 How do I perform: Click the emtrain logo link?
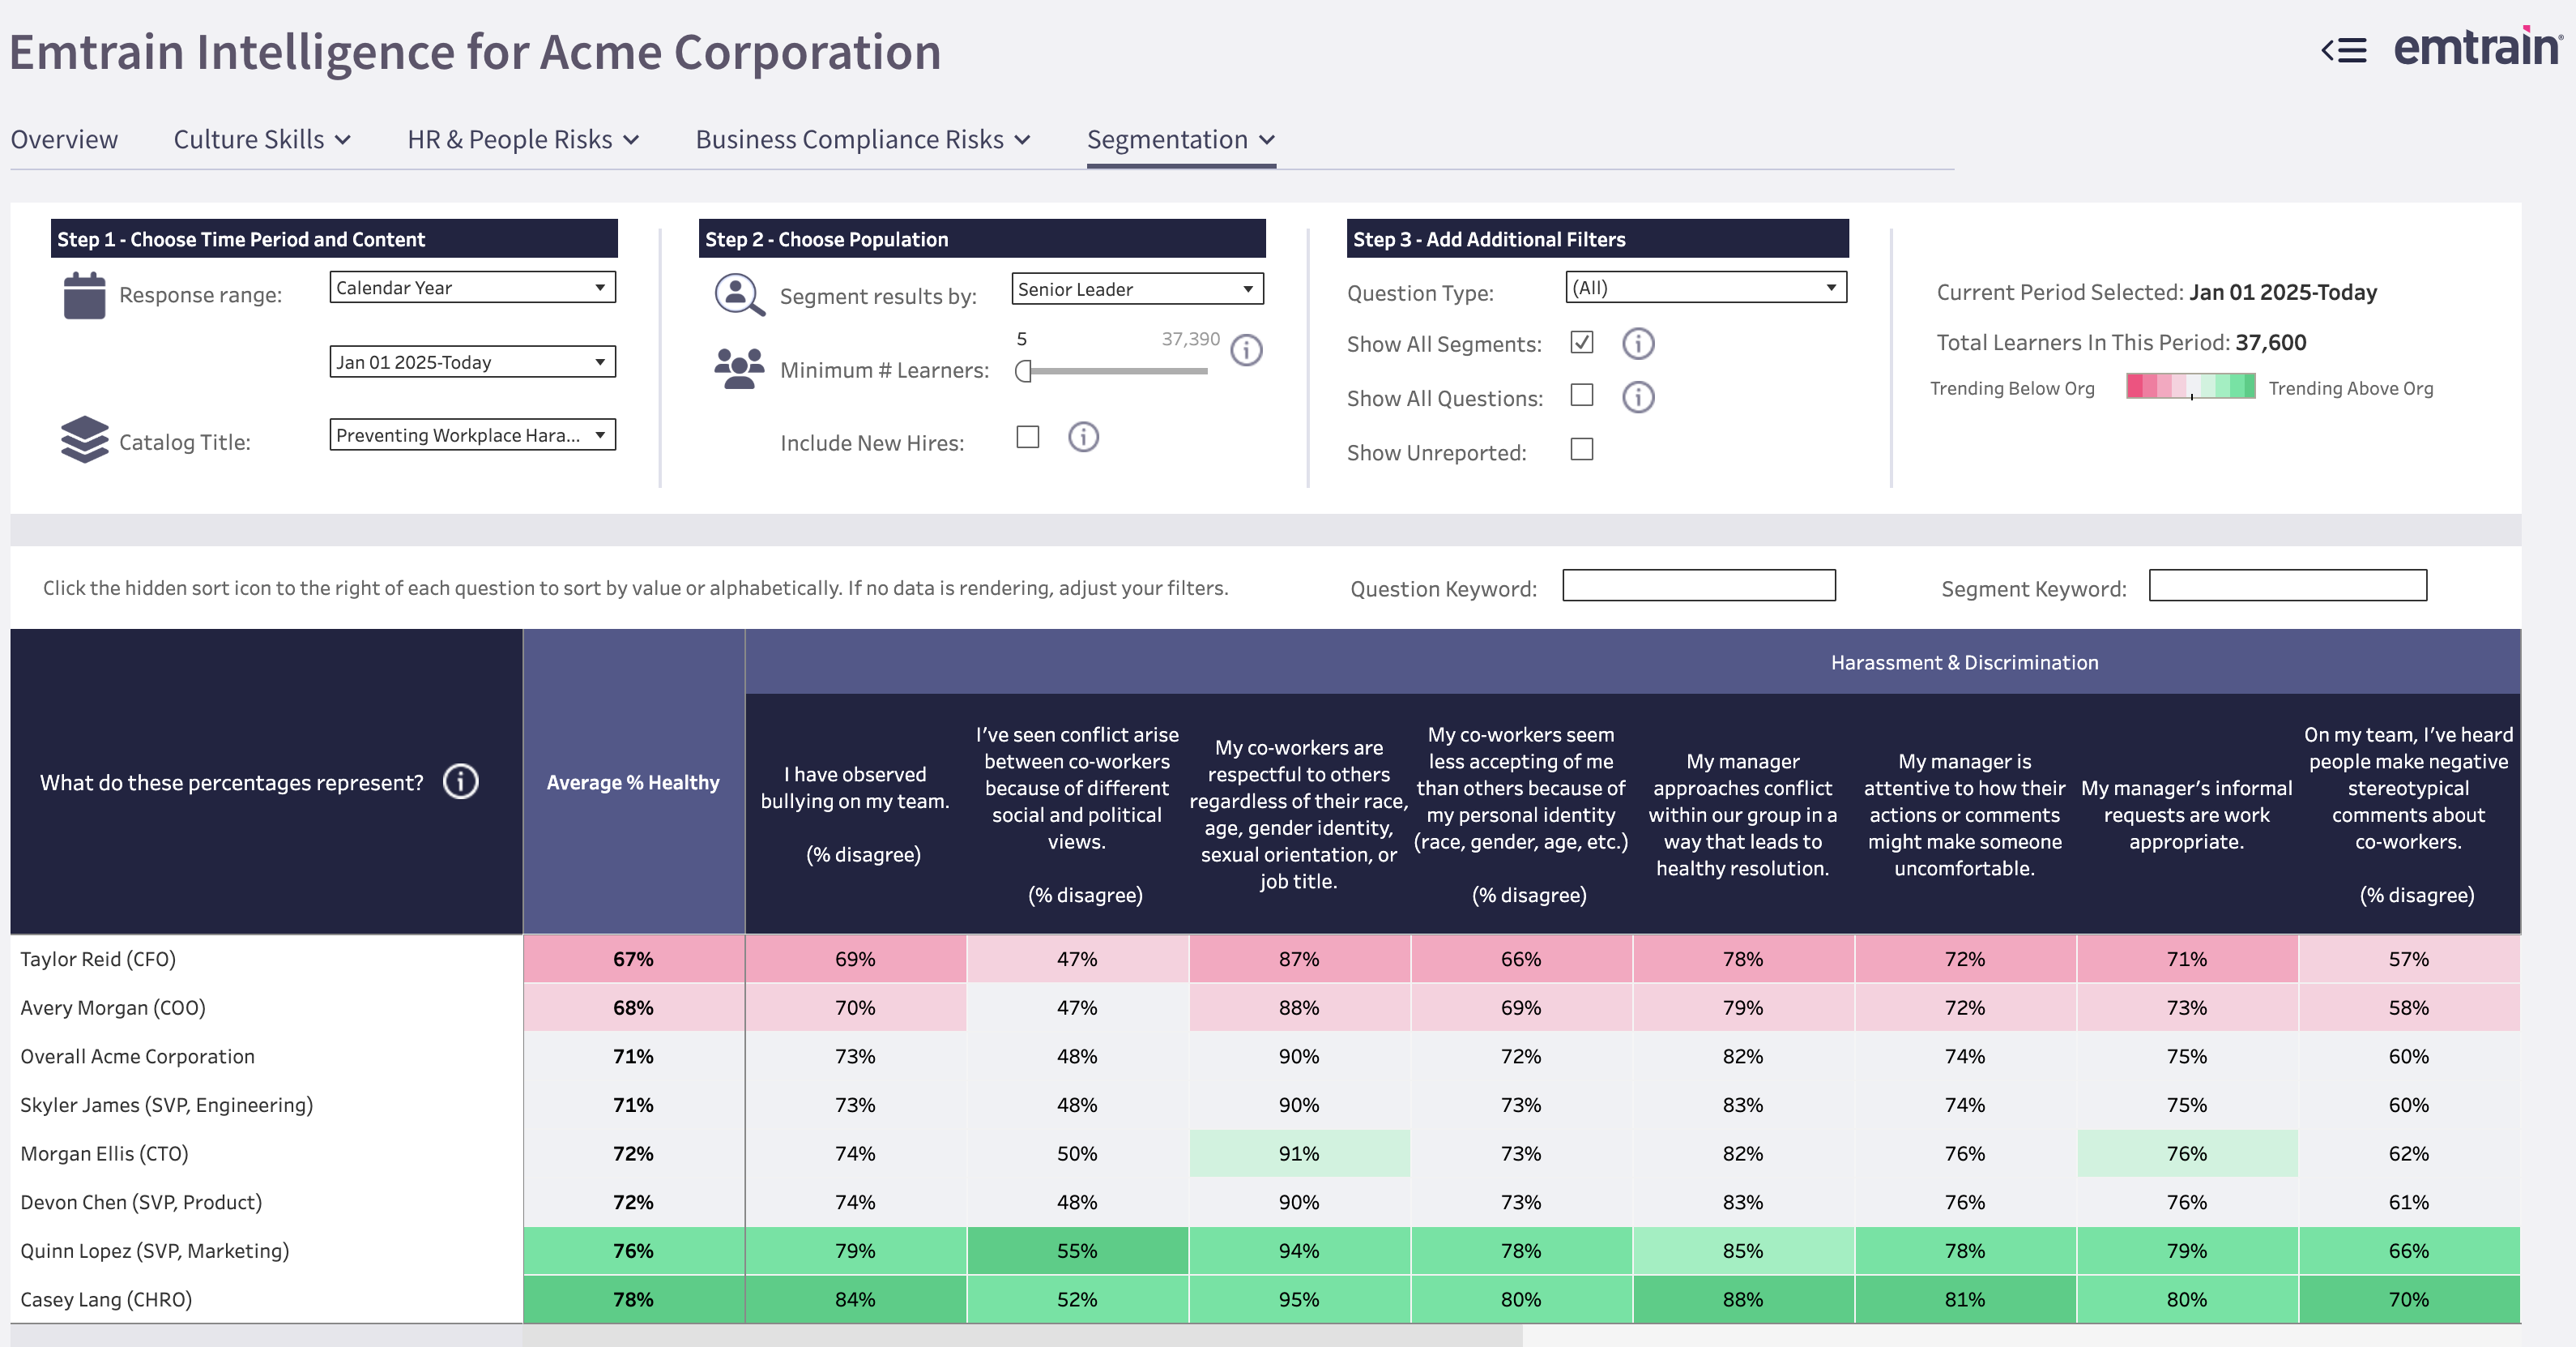(2476, 48)
